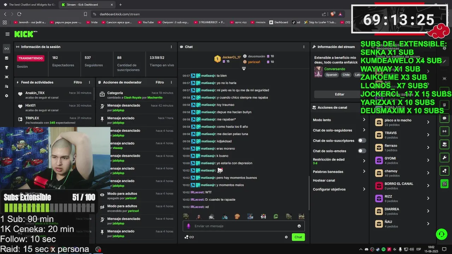
Task: Click the Brave shields icon
Action: point(332,14)
